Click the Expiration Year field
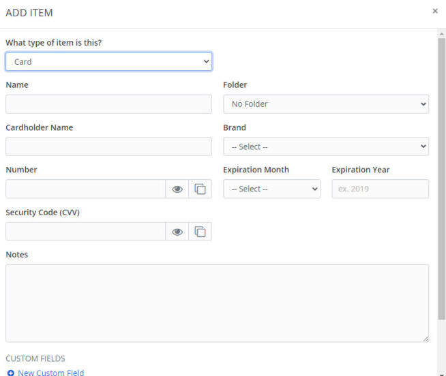Screen dimensions: 446x376 coord(380,189)
